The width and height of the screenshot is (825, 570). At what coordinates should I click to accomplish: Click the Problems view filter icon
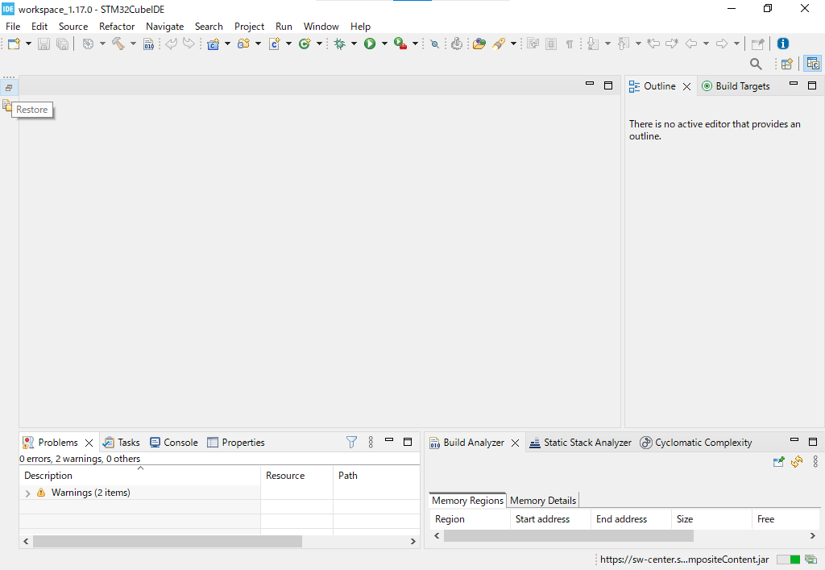click(351, 442)
